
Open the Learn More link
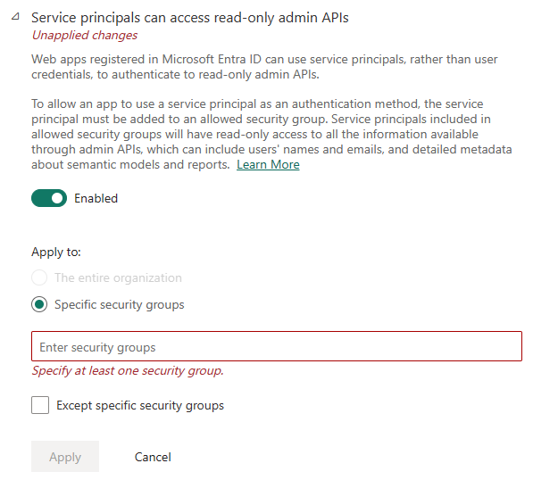[x=268, y=165]
